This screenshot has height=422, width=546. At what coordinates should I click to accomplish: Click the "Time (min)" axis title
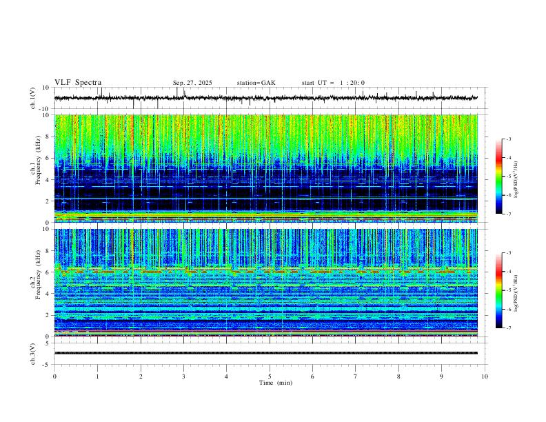[x=276, y=383]
